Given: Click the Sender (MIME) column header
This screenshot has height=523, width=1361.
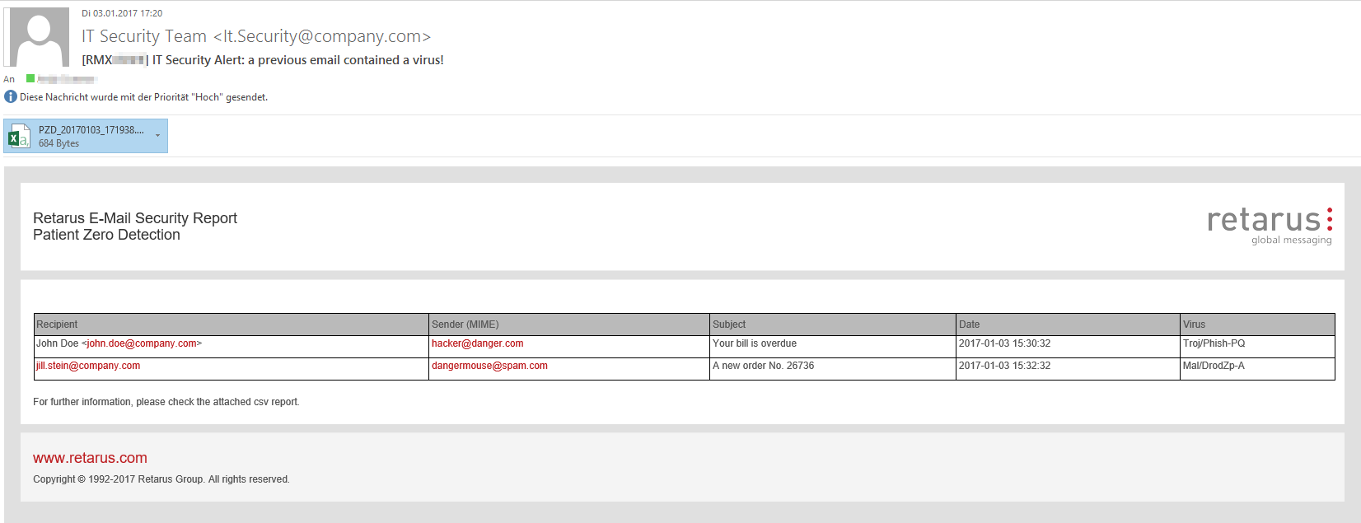Looking at the screenshot, I should coord(465,325).
